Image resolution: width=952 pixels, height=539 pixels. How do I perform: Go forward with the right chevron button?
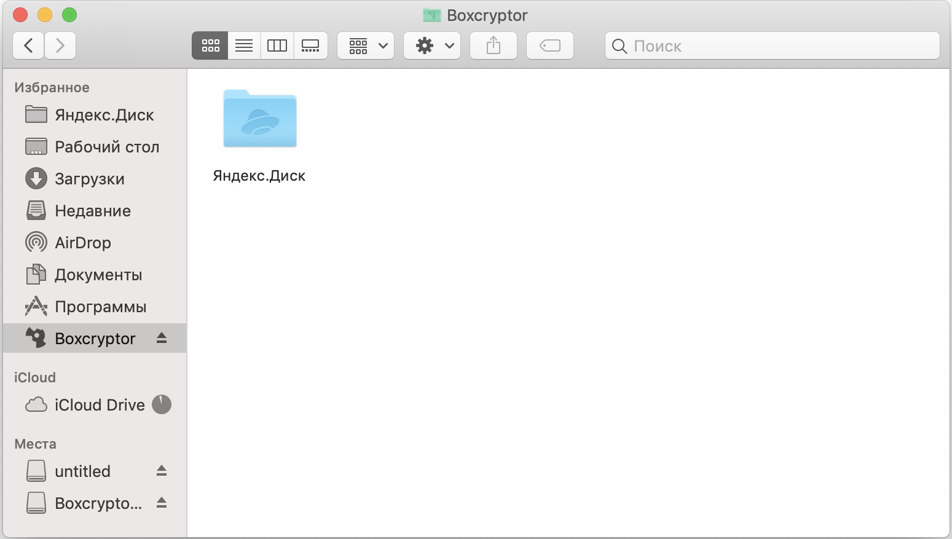pos(60,45)
